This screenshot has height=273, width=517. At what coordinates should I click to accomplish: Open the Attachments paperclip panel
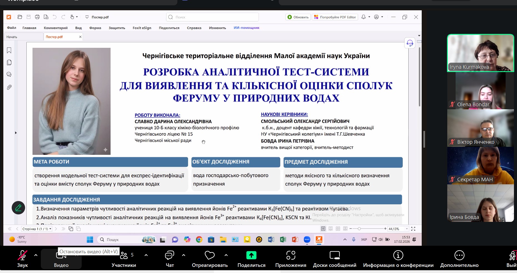[x=9, y=87]
